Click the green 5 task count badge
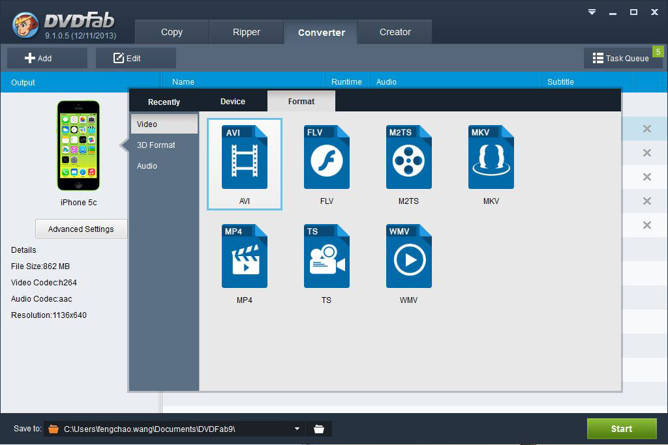Screen dimensions: 668x445 click(x=658, y=51)
